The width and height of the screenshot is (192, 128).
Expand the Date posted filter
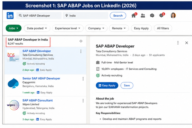(37, 28)
